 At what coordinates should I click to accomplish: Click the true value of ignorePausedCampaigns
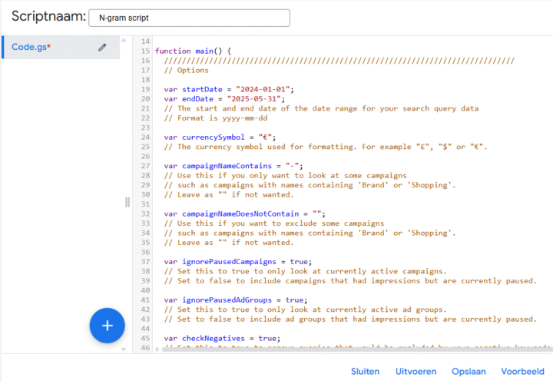point(299,262)
